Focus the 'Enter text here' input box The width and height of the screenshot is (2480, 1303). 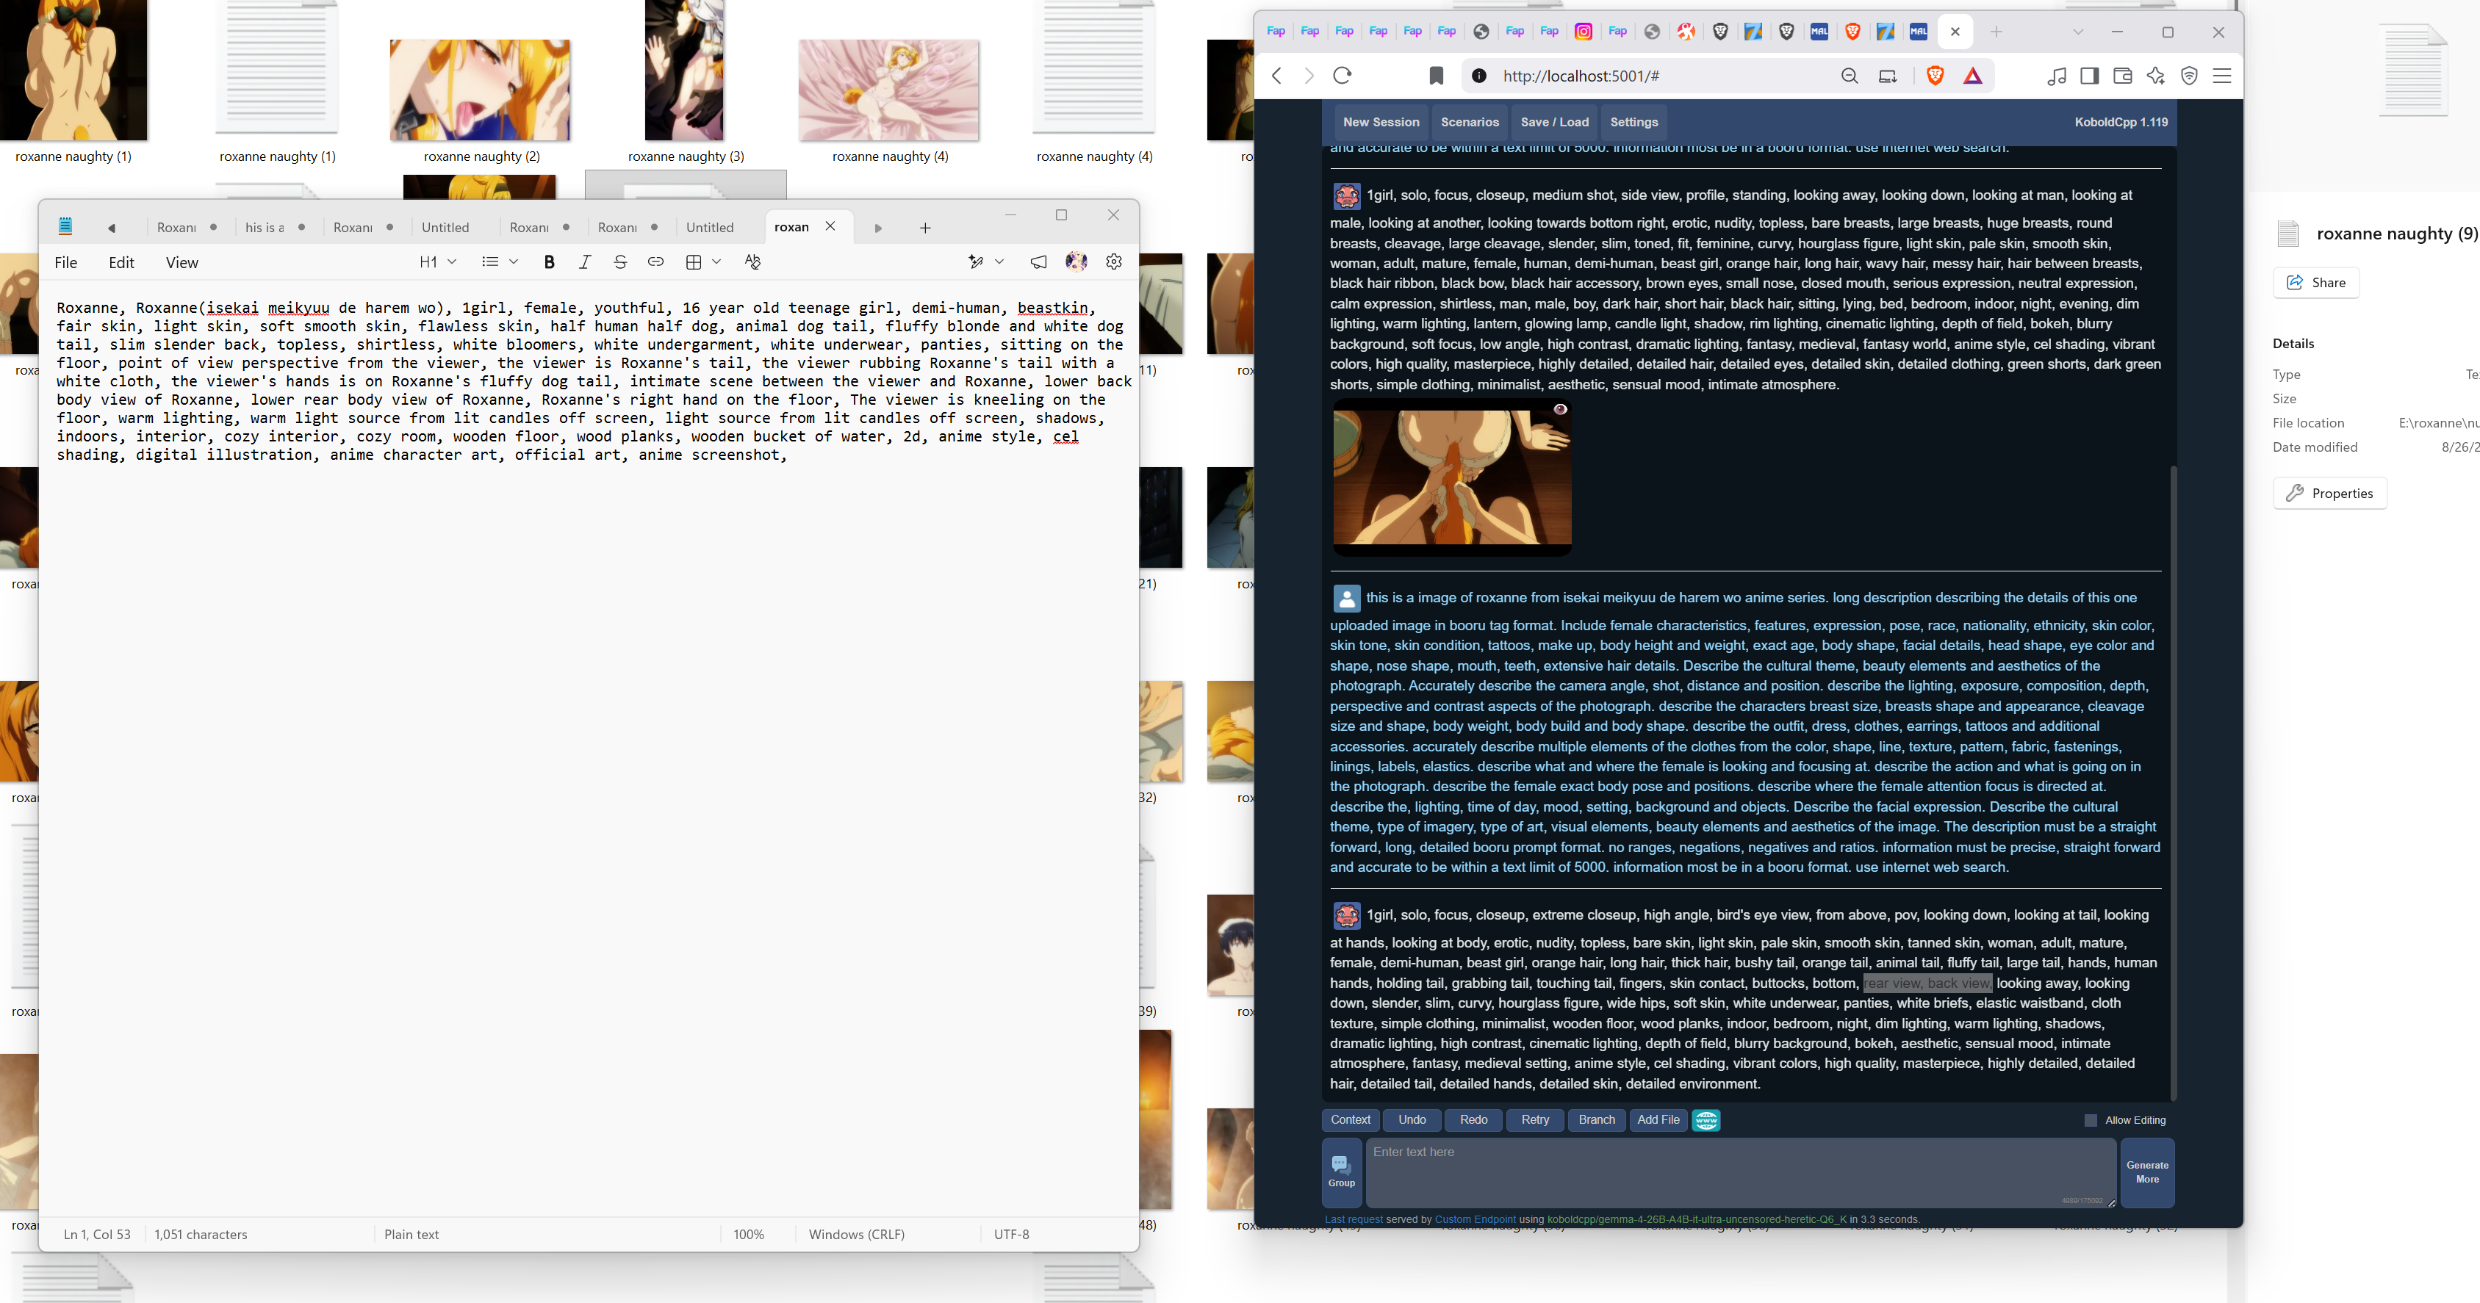pos(1741,1172)
